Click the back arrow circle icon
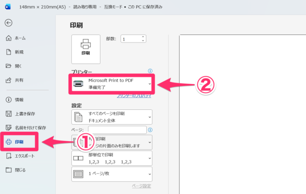Viewport: 306px width, 194px height. tap(9, 23)
